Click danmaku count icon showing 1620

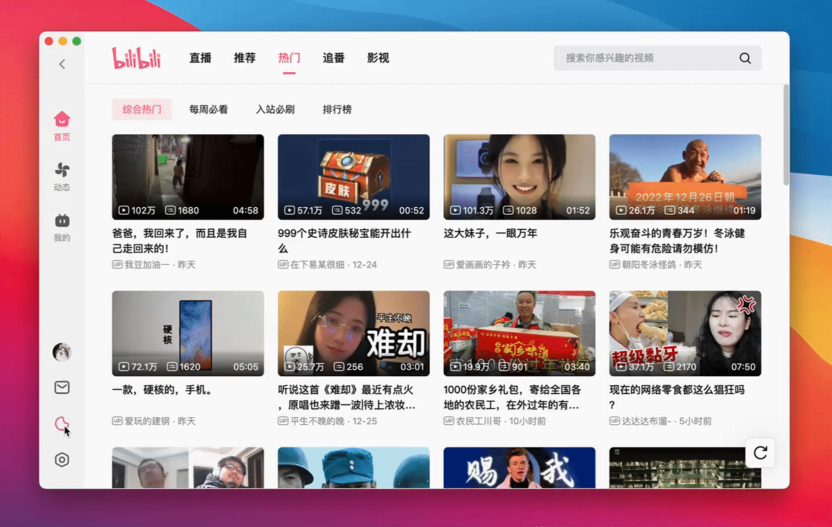[x=172, y=367]
